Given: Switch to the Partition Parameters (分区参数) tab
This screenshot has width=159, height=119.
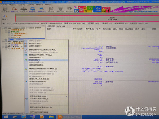Looking at the screenshot, I should (51, 26).
